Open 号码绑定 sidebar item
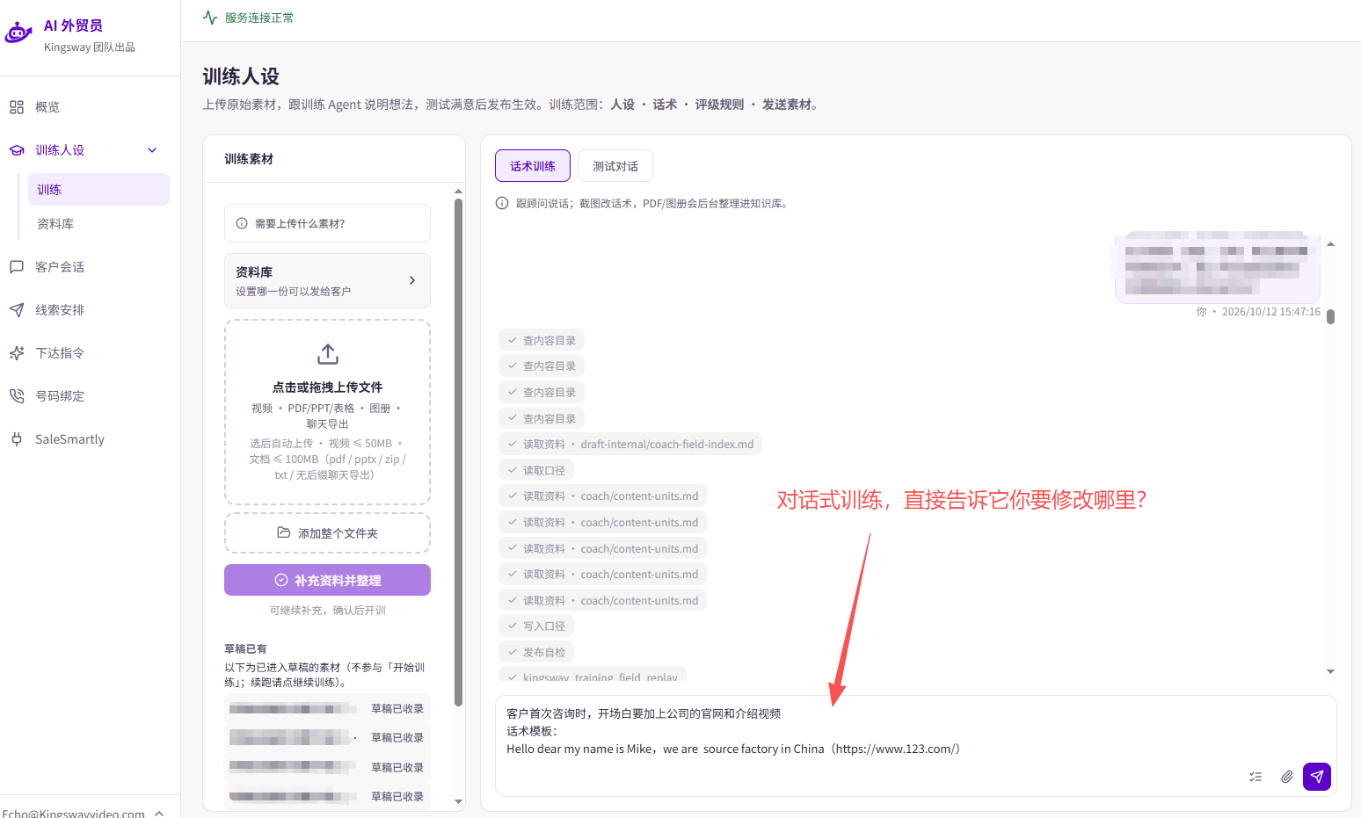The height and width of the screenshot is (818, 1361). coord(59,396)
